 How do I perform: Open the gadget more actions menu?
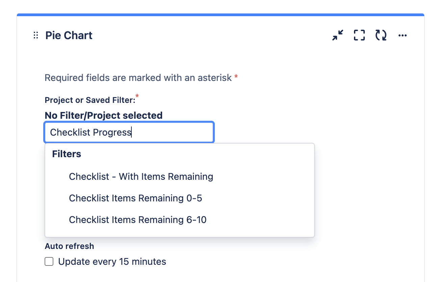[403, 35]
